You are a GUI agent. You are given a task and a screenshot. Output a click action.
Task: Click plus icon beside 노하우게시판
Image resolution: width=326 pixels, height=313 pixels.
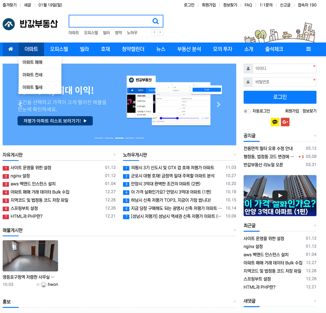(x=235, y=155)
